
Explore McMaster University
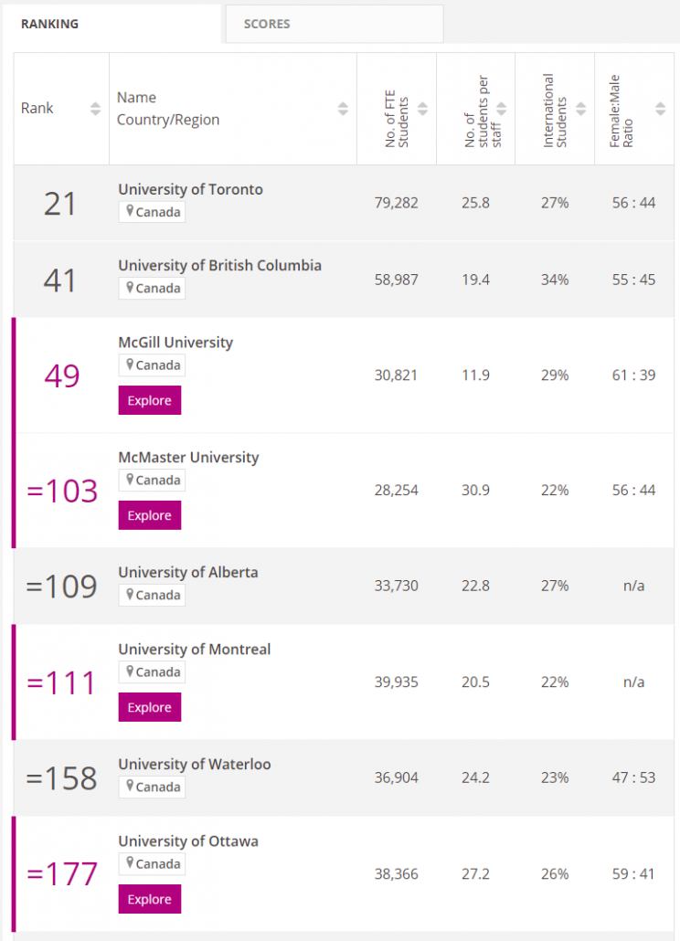(150, 515)
